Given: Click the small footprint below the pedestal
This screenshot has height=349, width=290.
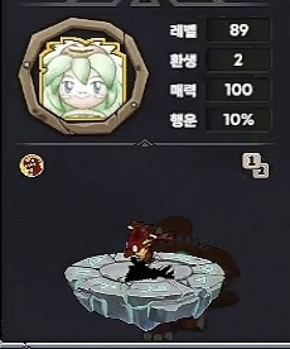Looking at the screenshot, I should pyautogui.click(x=158, y=335).
